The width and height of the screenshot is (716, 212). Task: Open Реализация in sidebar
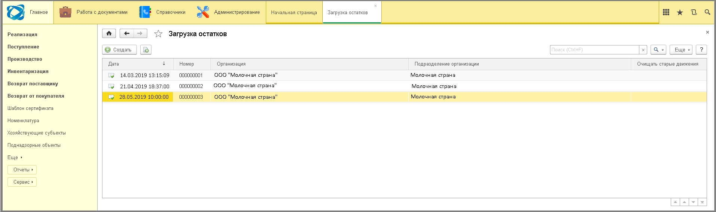tap(22, 35)
